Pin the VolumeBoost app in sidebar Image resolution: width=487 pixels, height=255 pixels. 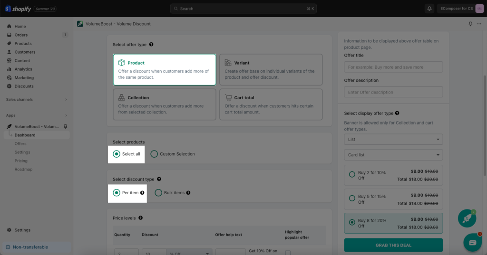click(65, 127)
